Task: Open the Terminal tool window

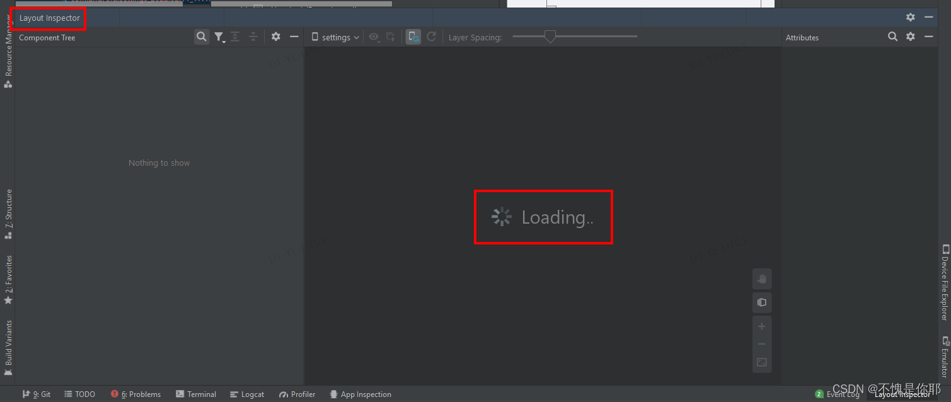Action: 196,394
